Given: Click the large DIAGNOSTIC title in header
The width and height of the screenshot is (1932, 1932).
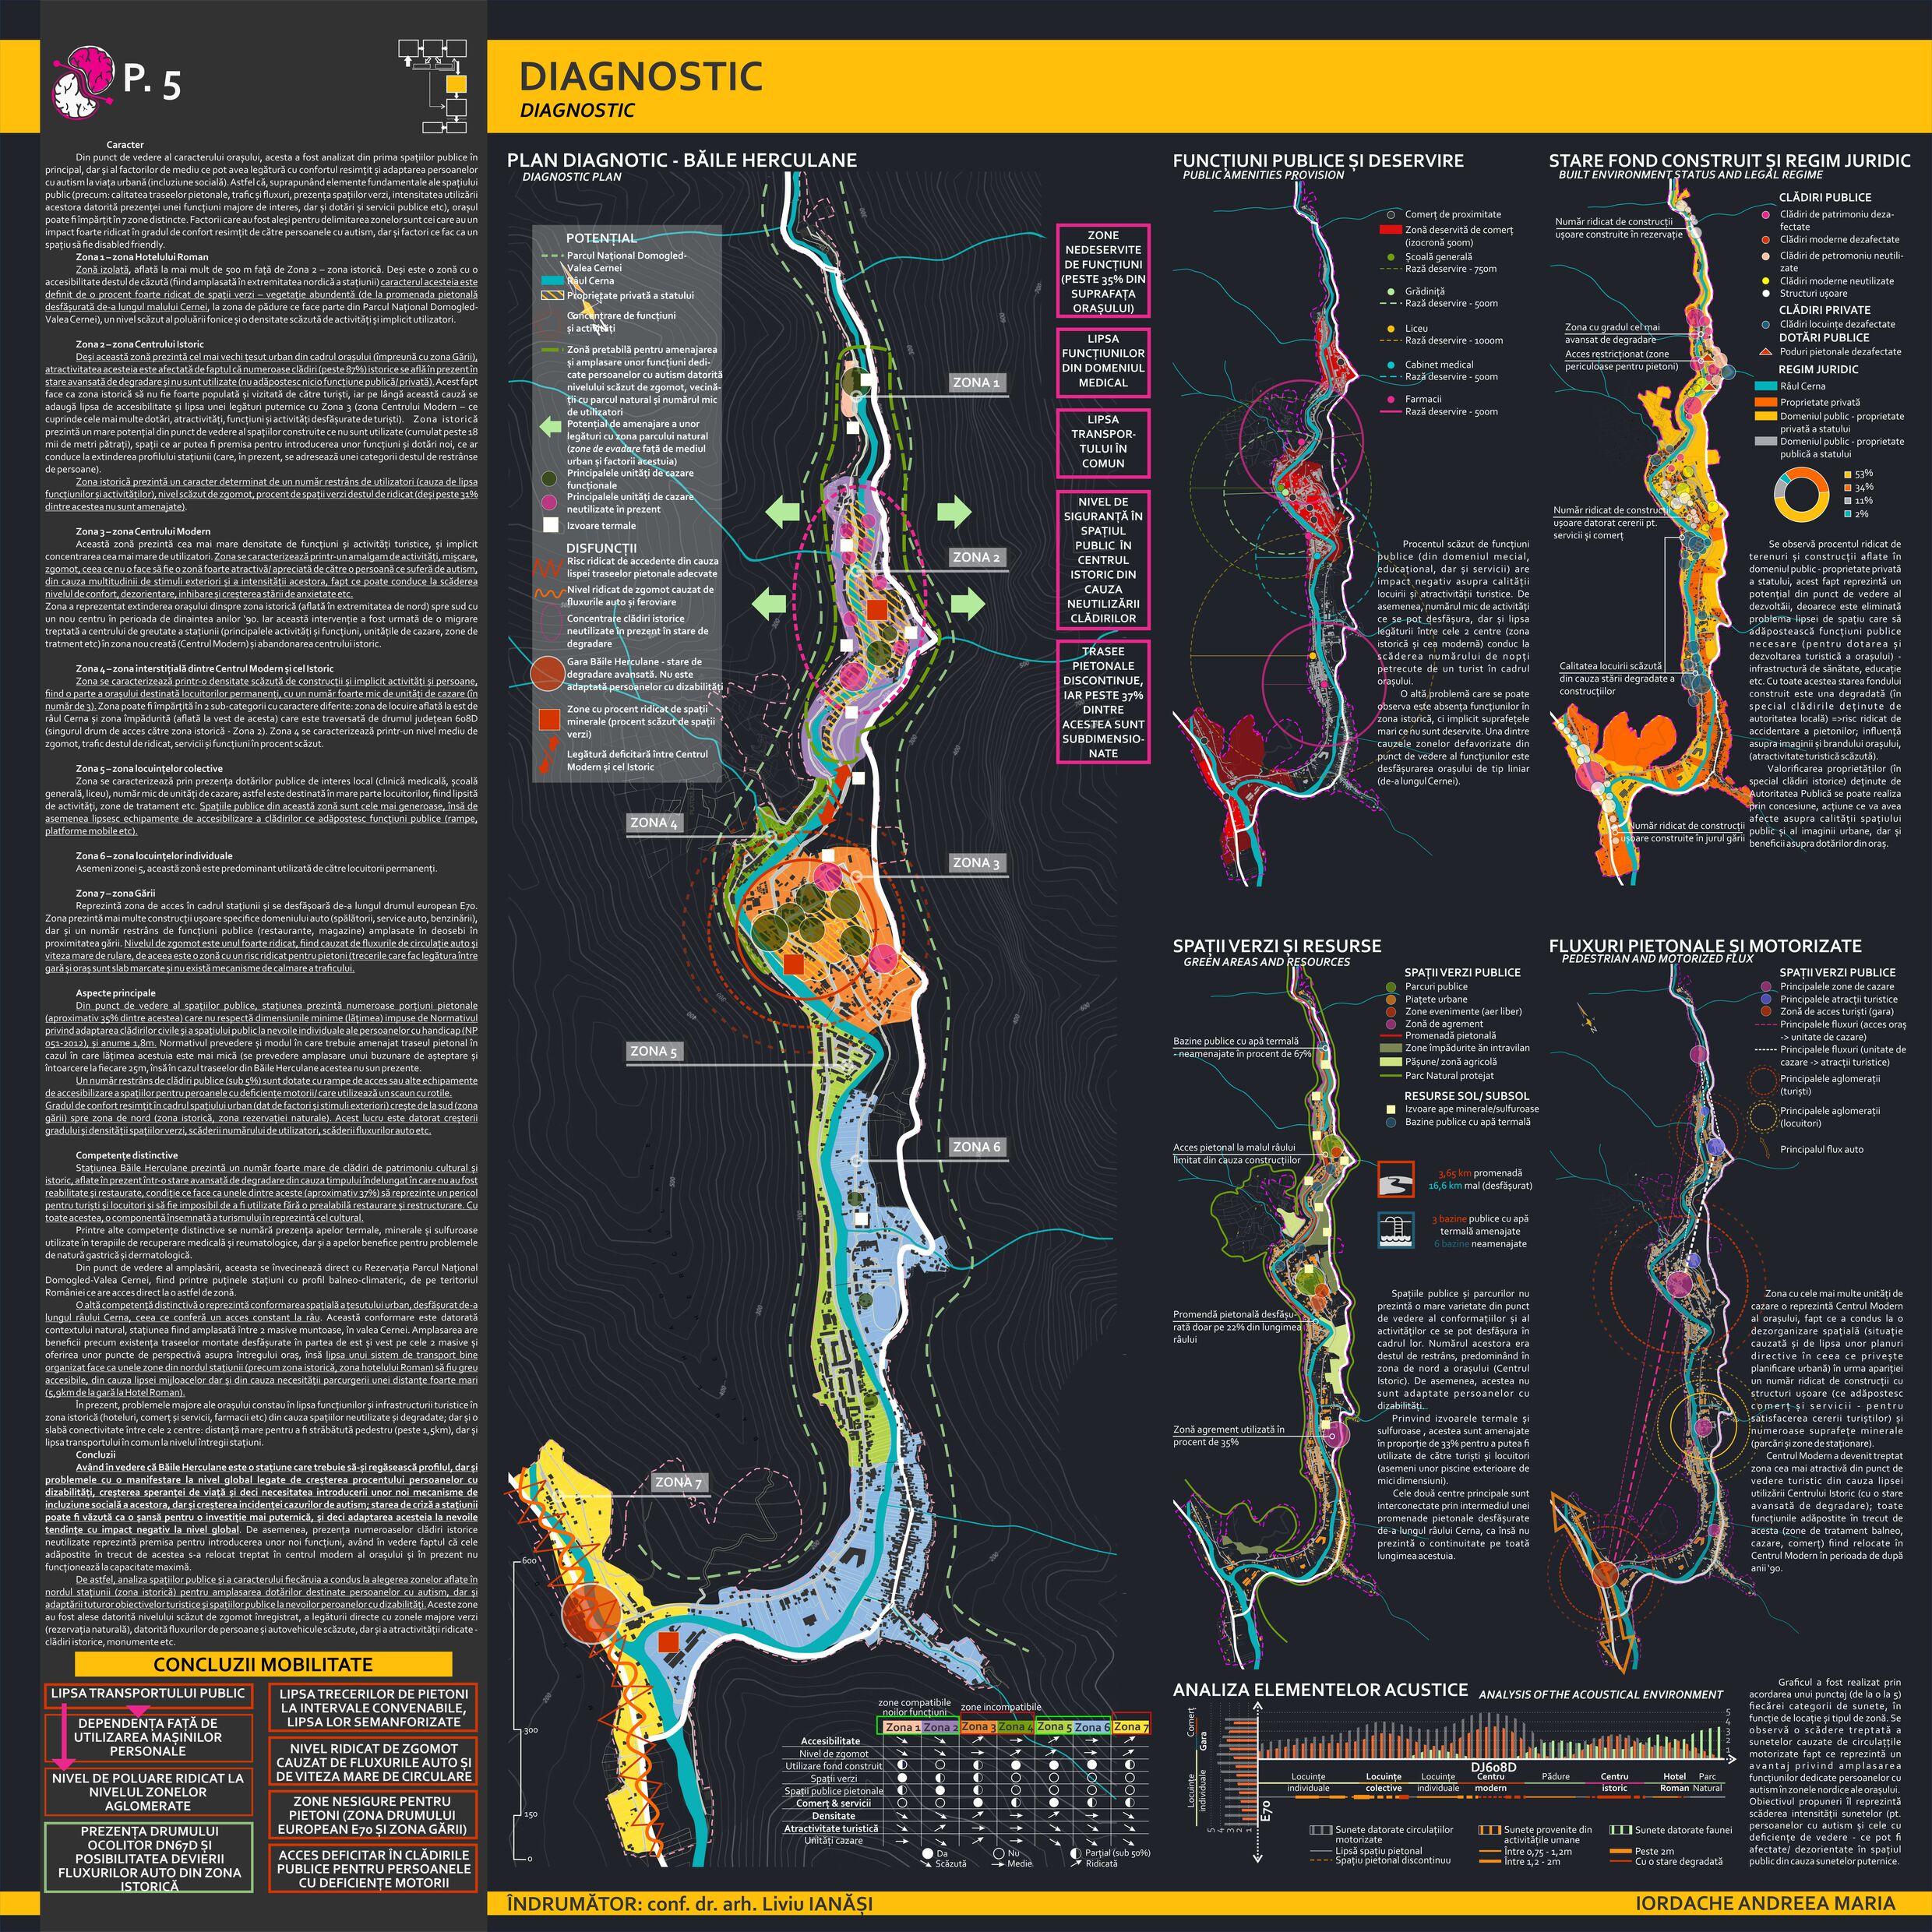Looking at the screenshot, I should (x=641, y=77).
